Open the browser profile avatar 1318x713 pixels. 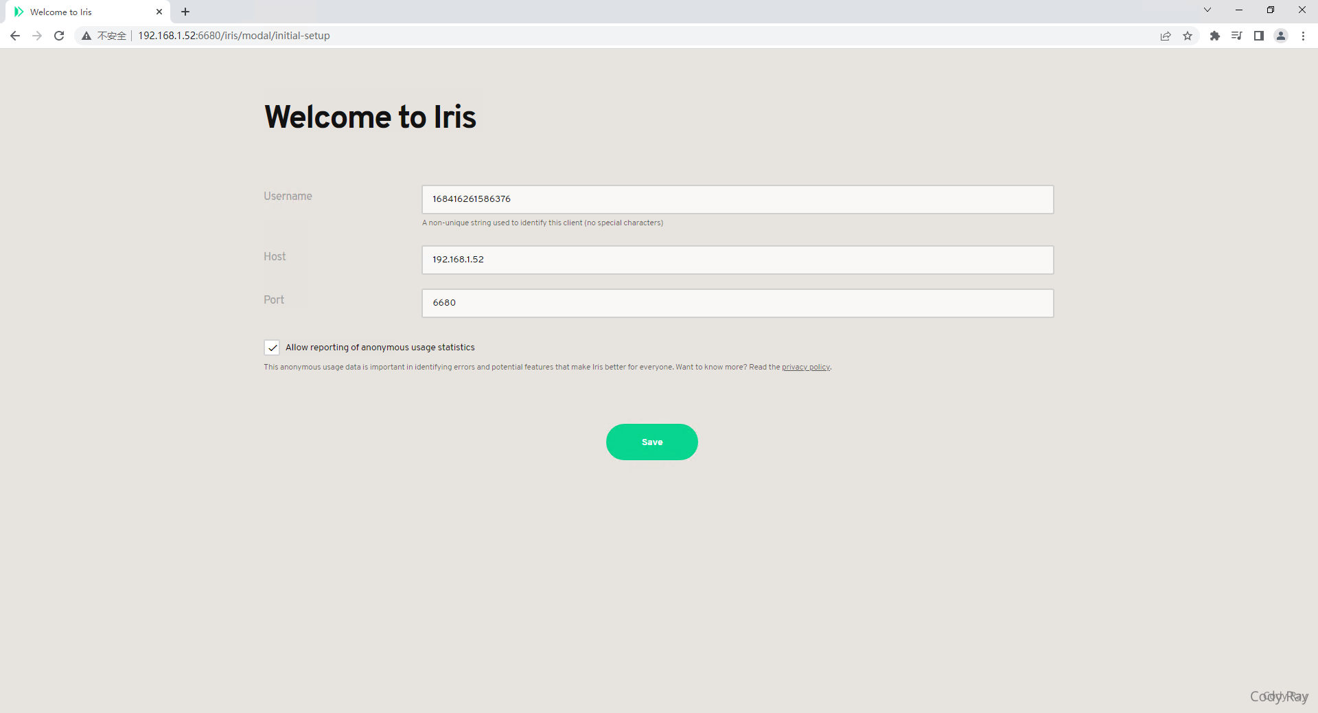click(x=1281, y=36)
